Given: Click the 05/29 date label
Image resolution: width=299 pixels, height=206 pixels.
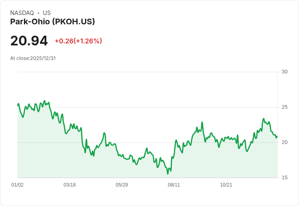Looking at the screenshot, I should [121, 185].
